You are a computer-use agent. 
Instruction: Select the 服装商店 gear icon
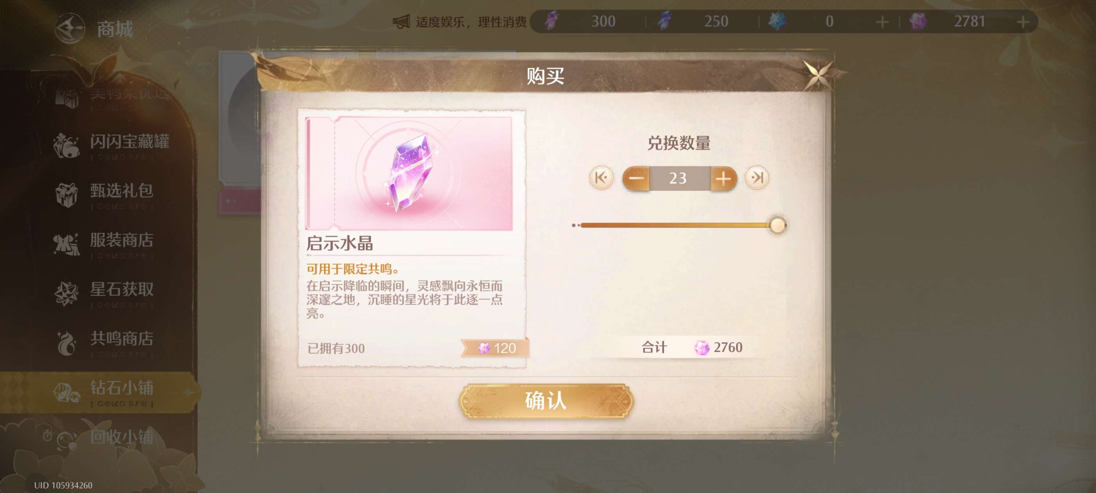67,244
